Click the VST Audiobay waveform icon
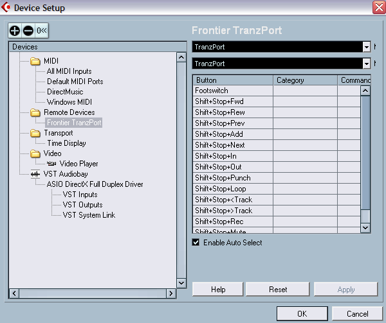Viewport: 386px width, 323px height. pyautogui.click(x=35, y=174)
